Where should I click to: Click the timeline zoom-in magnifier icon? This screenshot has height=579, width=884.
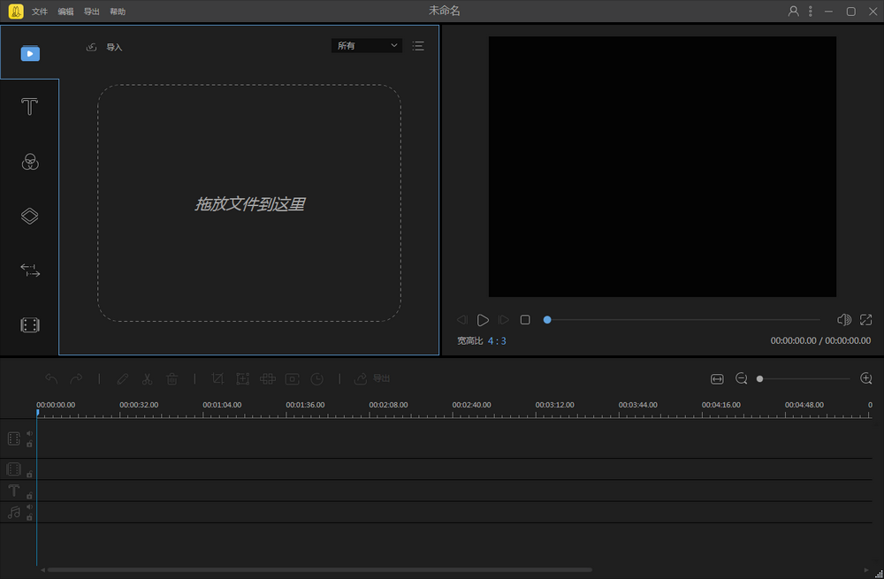(x=866, y=378)
